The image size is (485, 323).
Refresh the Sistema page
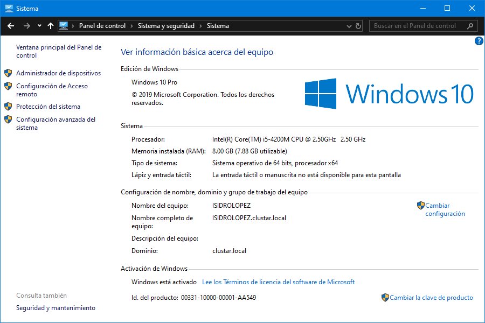click(358, 26)
